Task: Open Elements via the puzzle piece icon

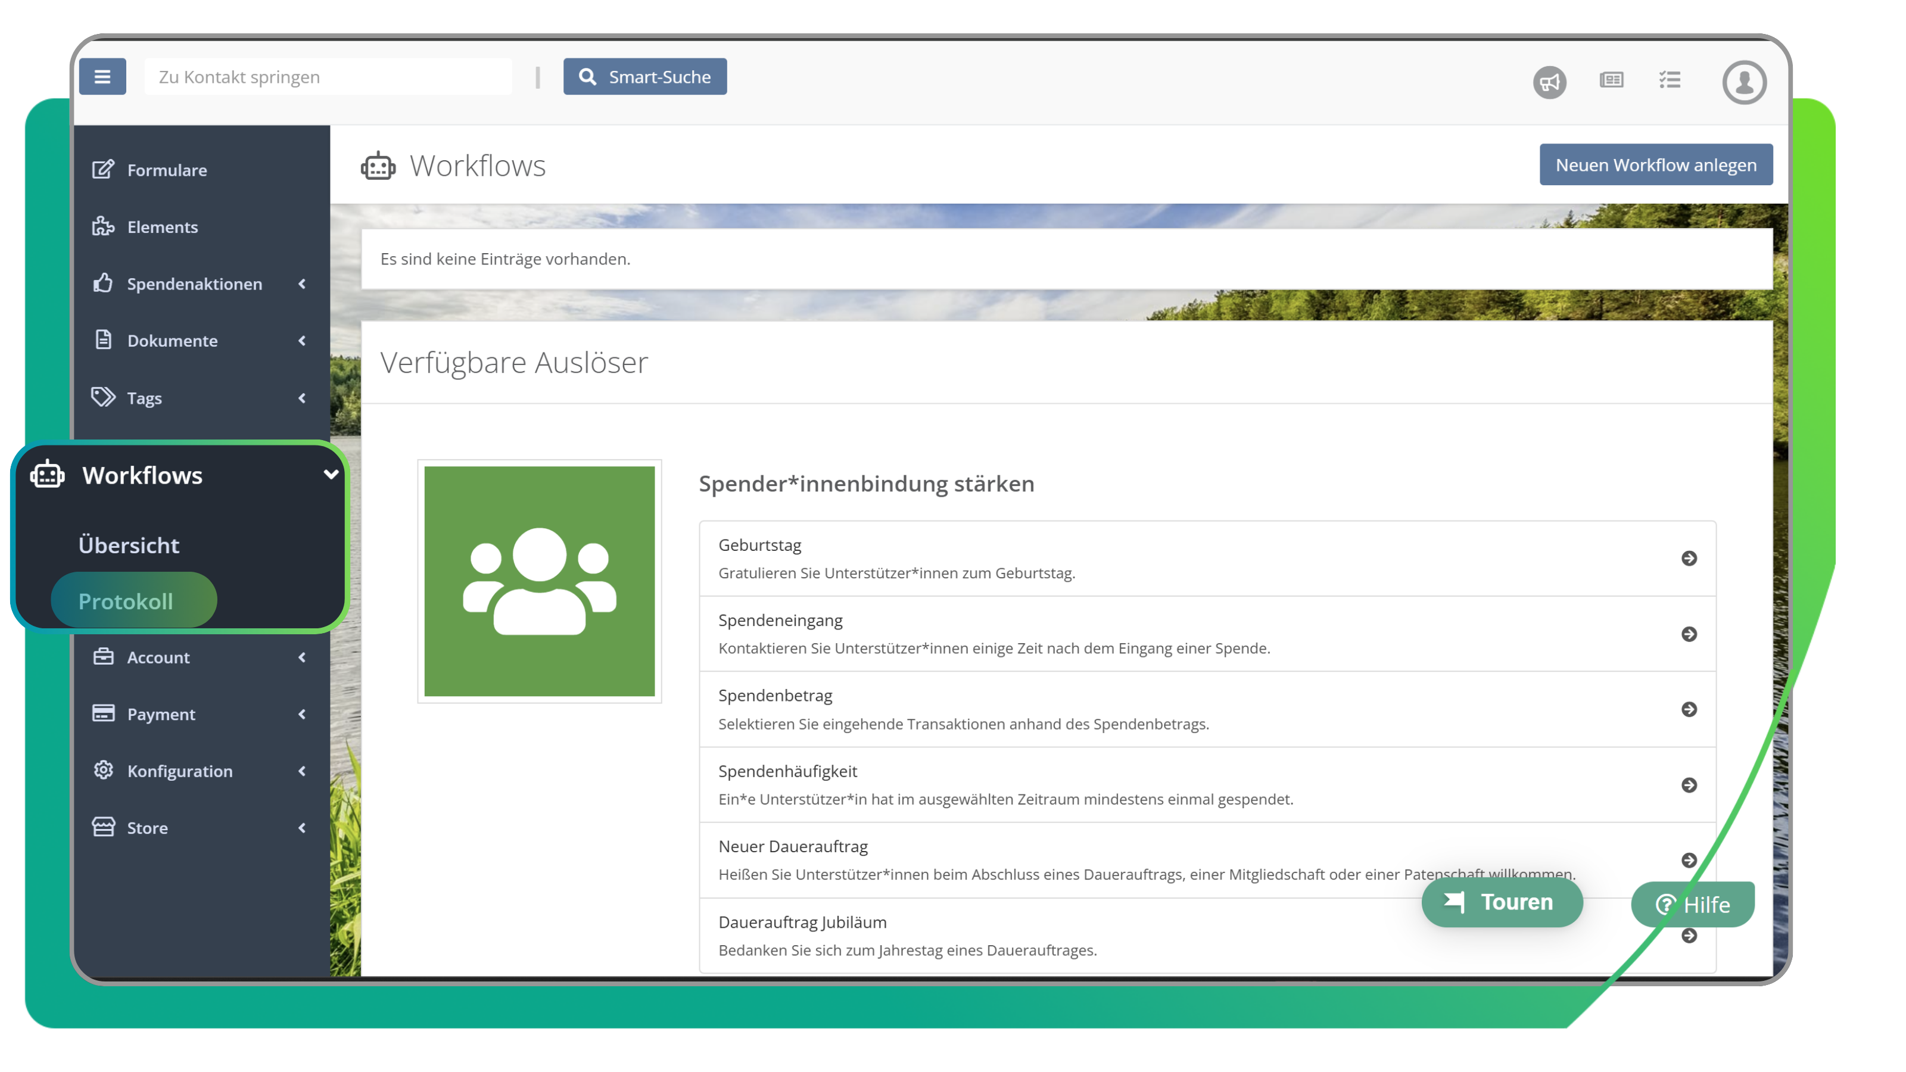Action: click(x=103, y=226)
